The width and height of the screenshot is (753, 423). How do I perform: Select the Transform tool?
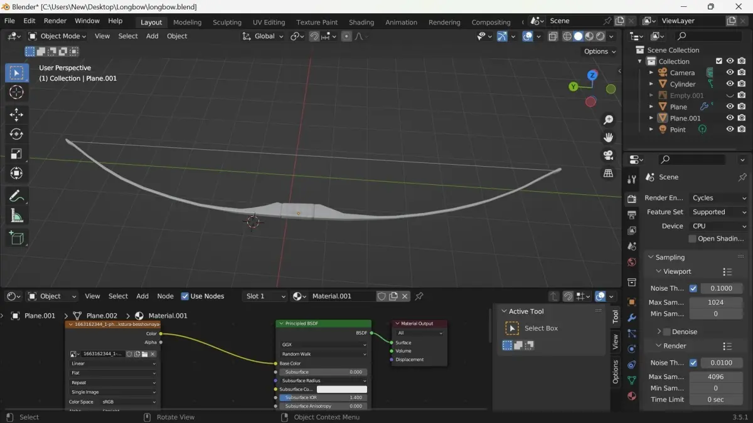coord(17,174)
